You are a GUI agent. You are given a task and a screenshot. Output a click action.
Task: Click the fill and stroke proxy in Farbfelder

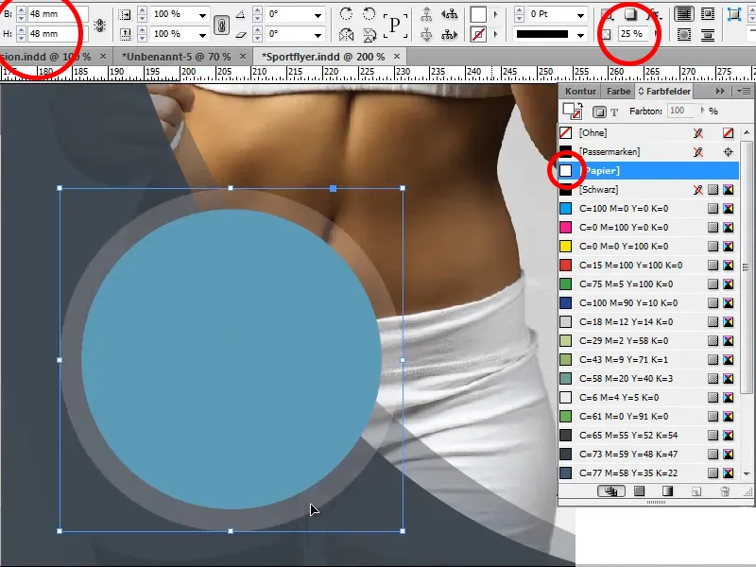coord(573,111)
